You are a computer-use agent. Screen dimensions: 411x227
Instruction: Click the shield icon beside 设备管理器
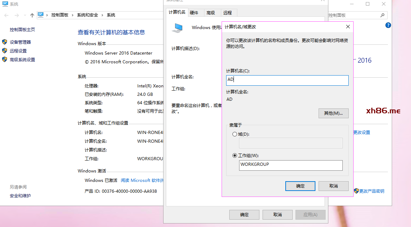pyautogui.click(x=5, y=42)
